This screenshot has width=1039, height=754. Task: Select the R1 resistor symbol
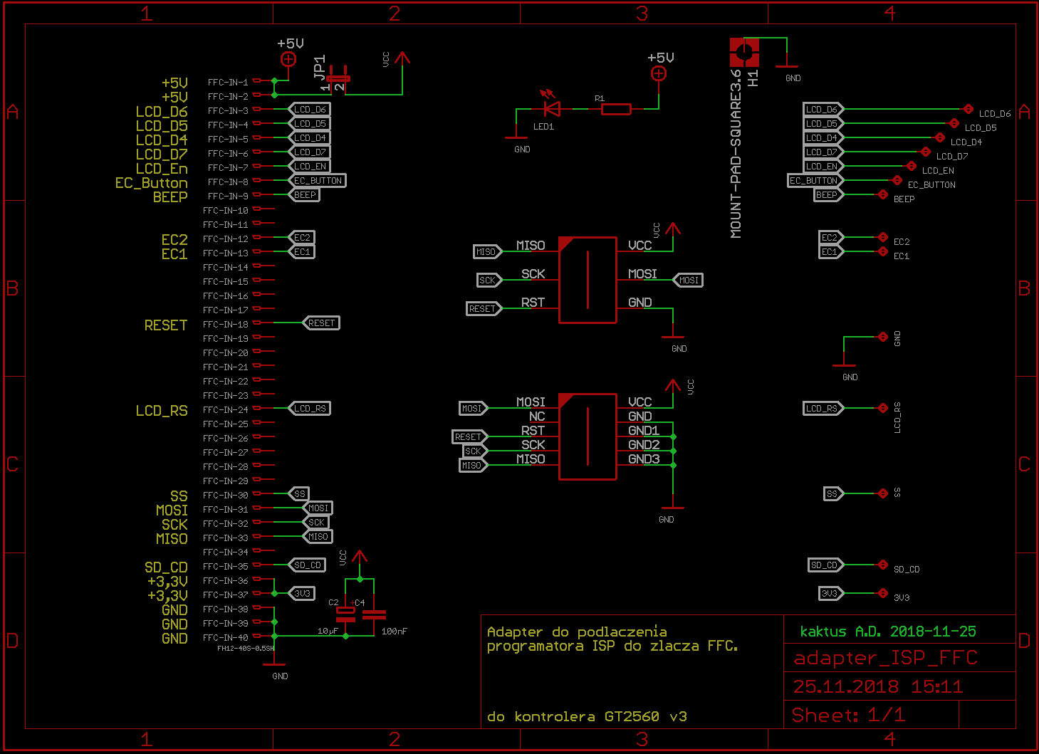tap(616, 109)
